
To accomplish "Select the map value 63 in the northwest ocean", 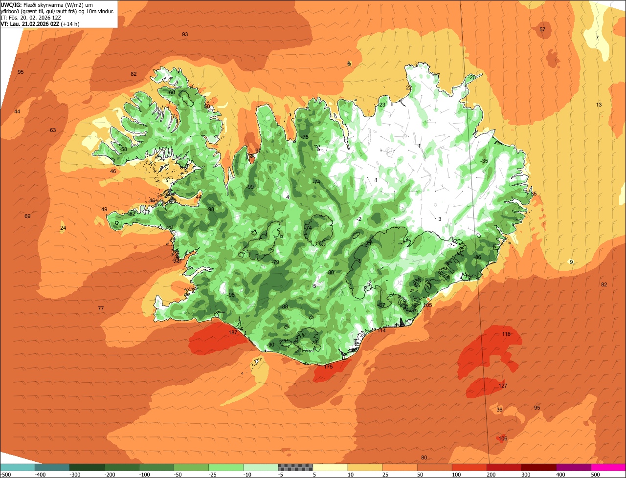I will pos(53,130).
